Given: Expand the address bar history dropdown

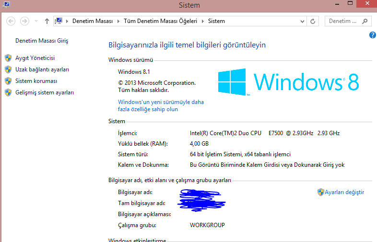Looking at the screenshot, I should click(x=302, y=21).
